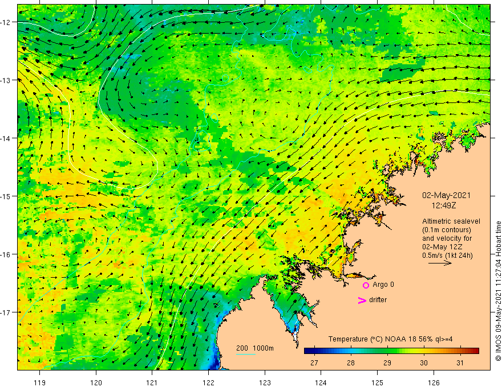This screenshot has width=502, height=387.
Task: Click longitude axis label 126
Action: 434,382
